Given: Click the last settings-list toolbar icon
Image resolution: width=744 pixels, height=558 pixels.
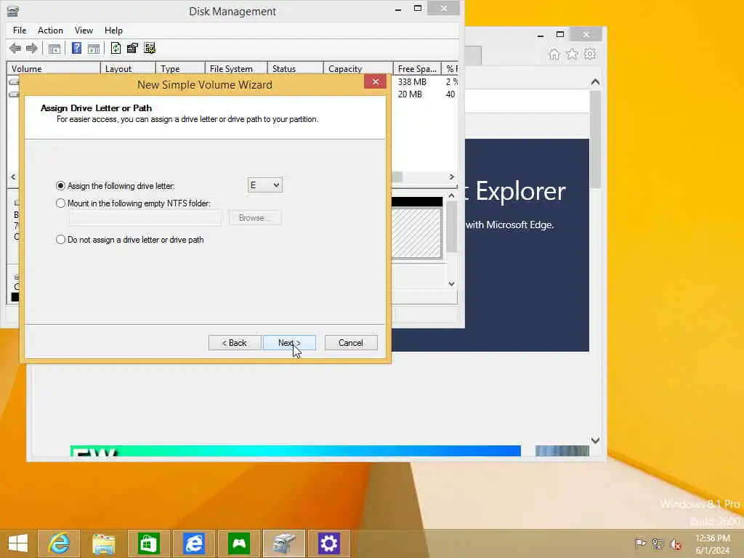Looking at the screenshot, I should click(x=150, y=48).
